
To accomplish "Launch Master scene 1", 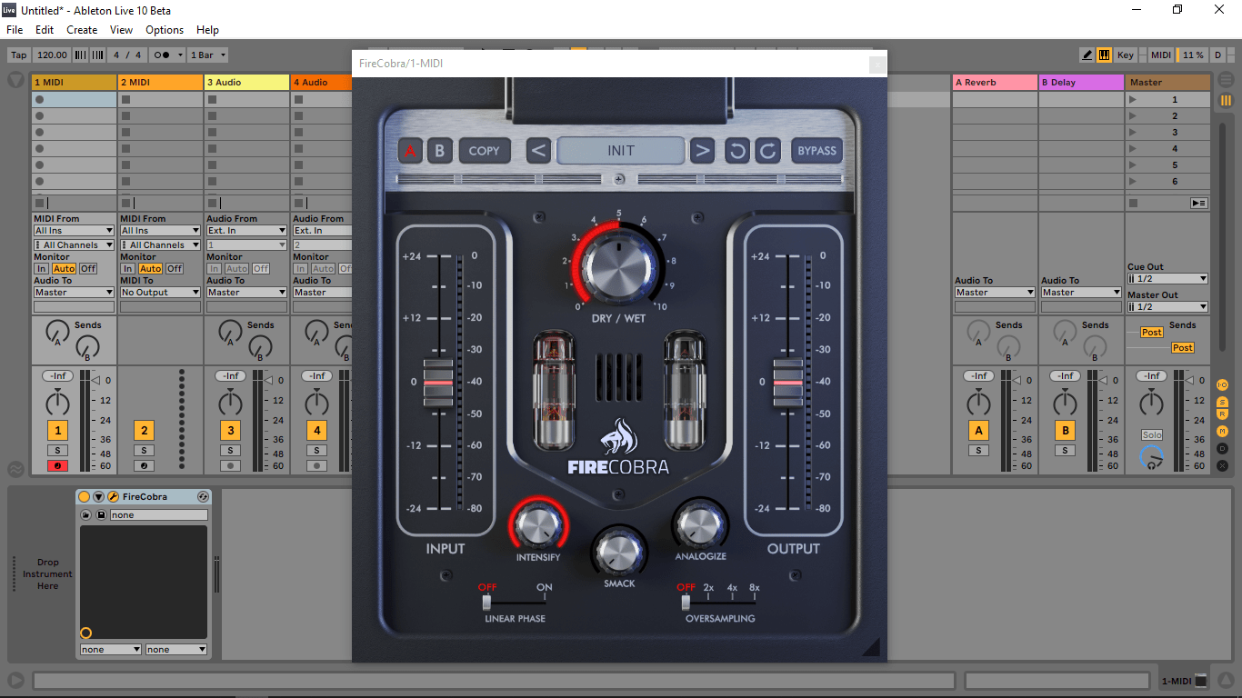I will point(1133,100).
